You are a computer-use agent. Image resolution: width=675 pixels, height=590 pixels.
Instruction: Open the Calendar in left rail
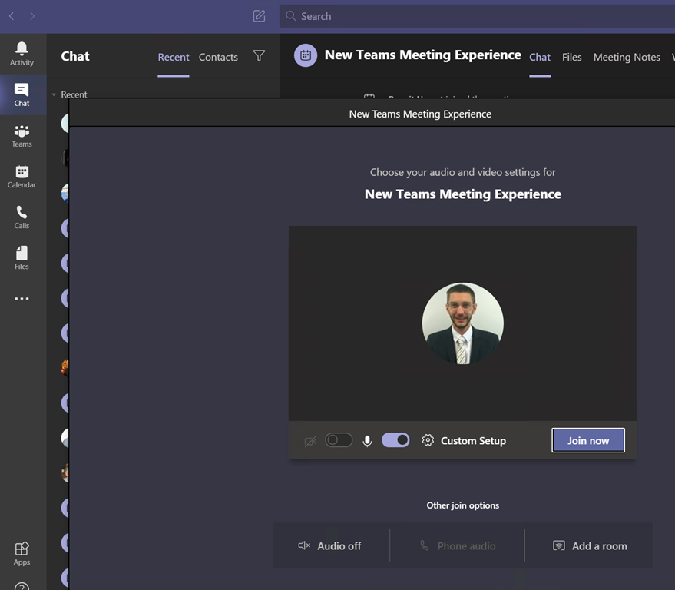tap(22, 177)
